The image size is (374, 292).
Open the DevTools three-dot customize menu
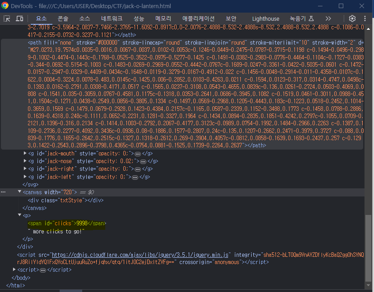tap(365, 18)
